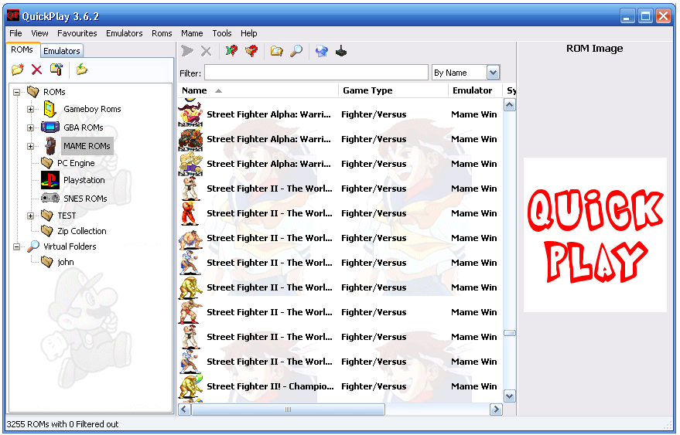
Task: Open the Mame menu
Action: [192, 33]
